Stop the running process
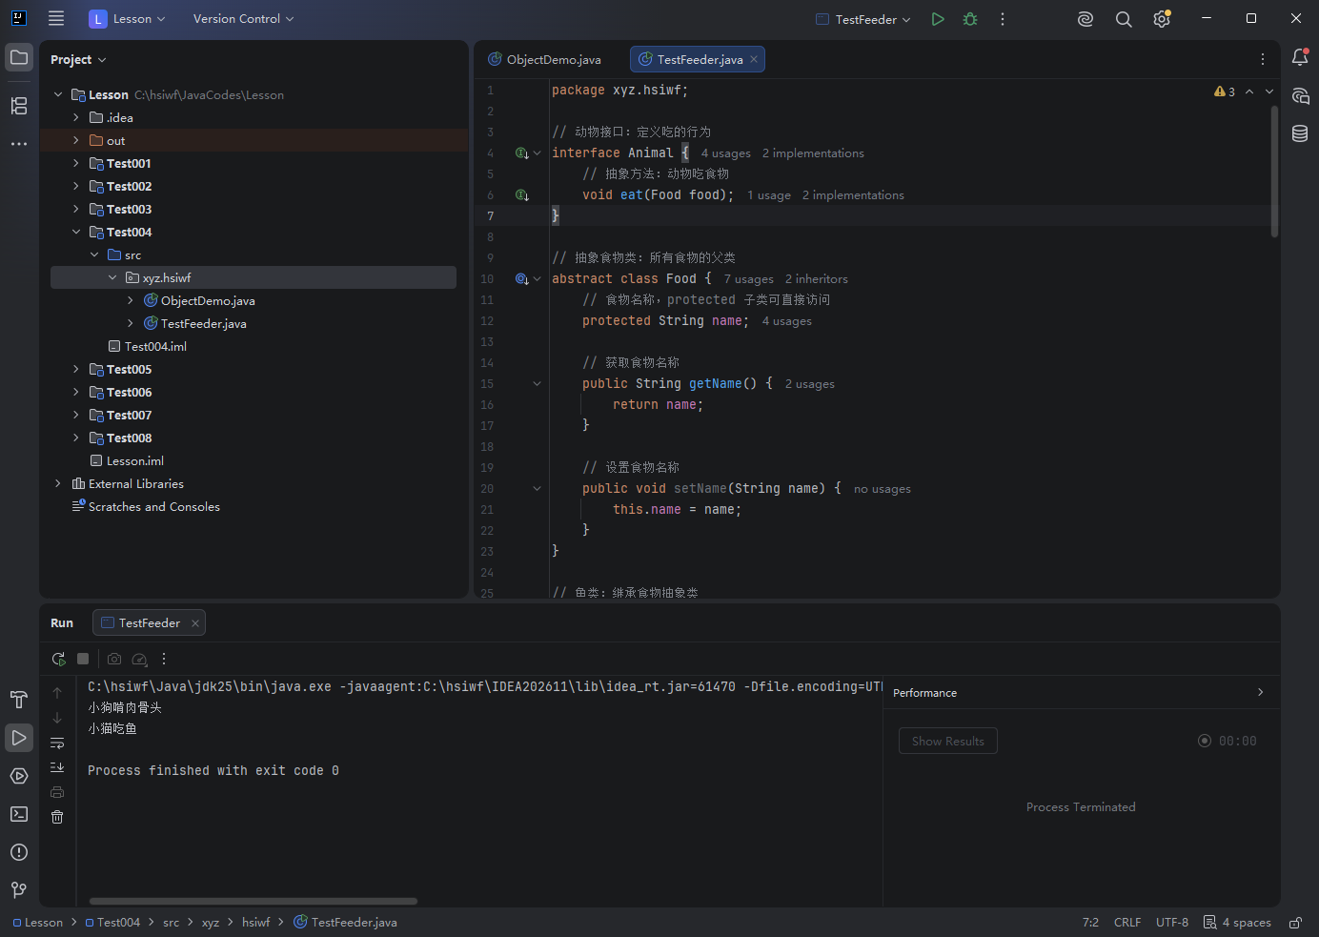 [83, 659]
